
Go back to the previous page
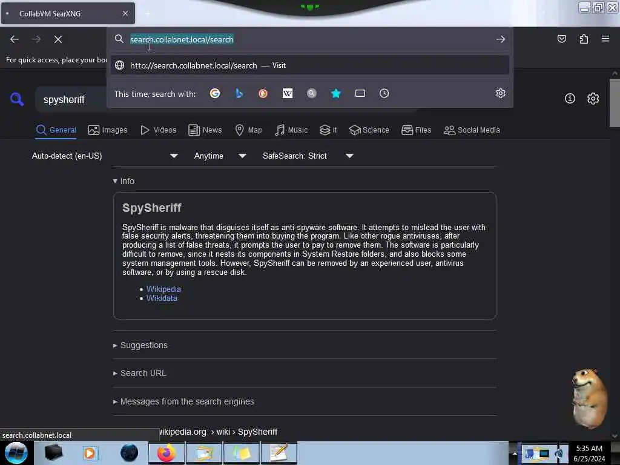pos(15,39)
